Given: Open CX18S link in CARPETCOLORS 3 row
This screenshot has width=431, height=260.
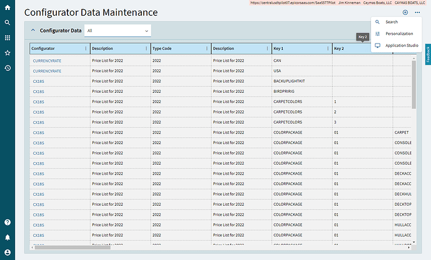Looking at the screenshot, I should click(39, 123).
